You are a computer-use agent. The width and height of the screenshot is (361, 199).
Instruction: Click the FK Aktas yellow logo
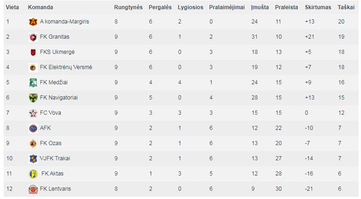coord(33,174)
